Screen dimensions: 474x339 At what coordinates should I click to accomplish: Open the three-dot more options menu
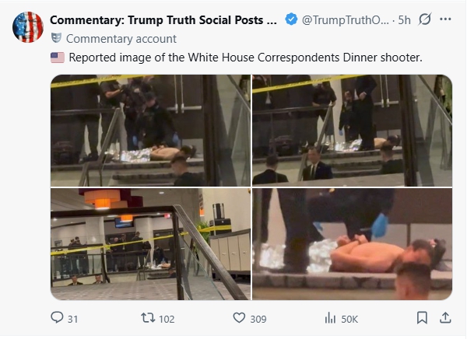click(445, 19)
